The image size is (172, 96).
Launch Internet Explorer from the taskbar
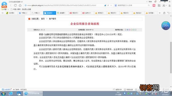tap(11, 94)
